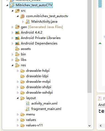Click the activity_main.xml file icon
The width and height of the screenshot is (105, 131).
tap(28, 103)
